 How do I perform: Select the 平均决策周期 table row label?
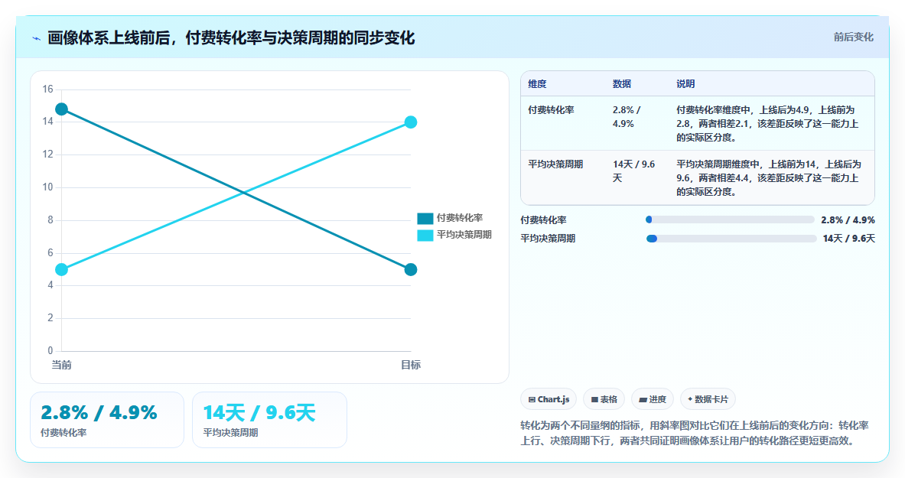[555, 164]
